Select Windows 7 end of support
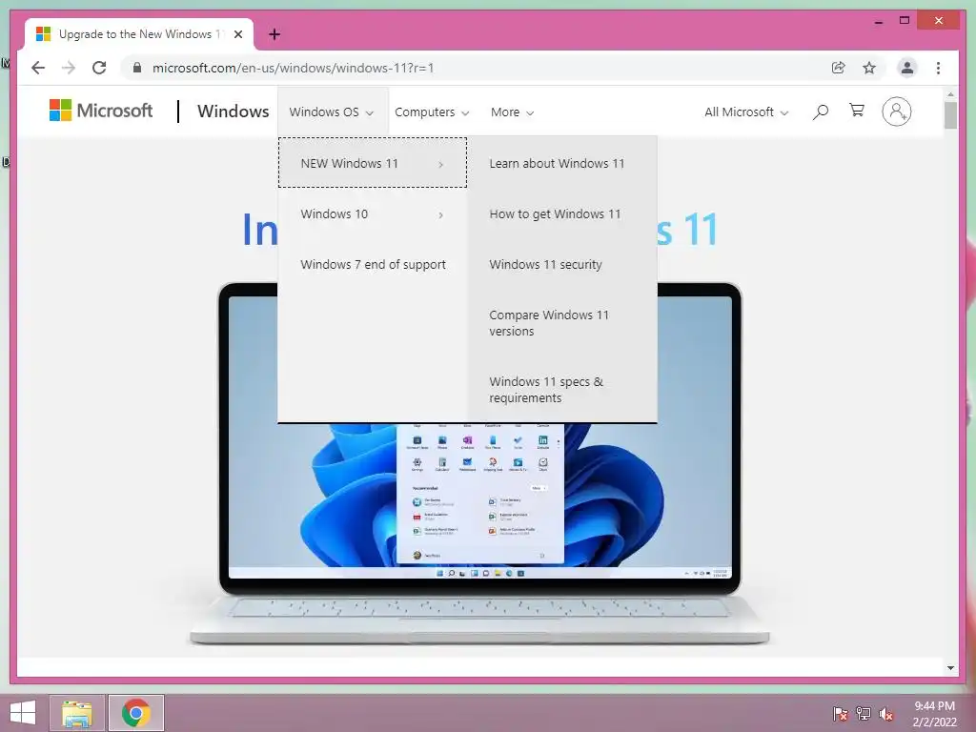 pyautogui.click(x=373, y=265)
